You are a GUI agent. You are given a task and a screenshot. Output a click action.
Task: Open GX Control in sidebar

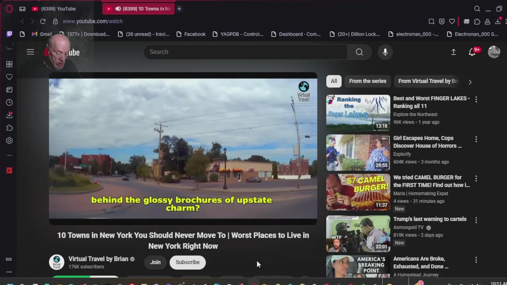pyautogui.click(x=9, y=259)
